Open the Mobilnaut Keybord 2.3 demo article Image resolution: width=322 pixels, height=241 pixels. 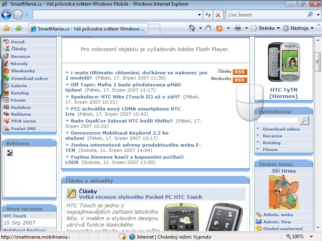[117, 135]
